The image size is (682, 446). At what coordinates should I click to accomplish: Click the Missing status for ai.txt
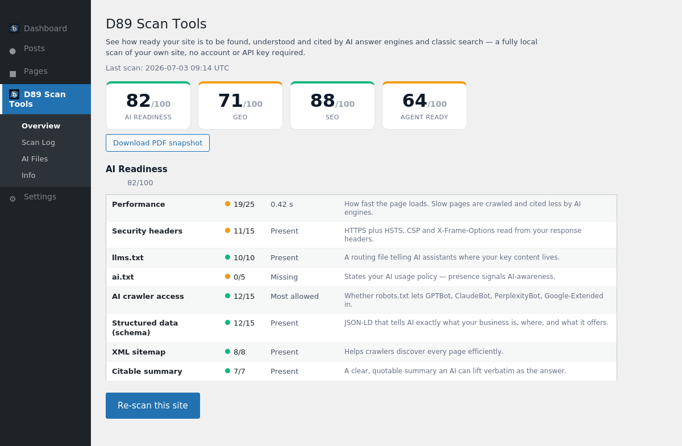coord(284,277)
